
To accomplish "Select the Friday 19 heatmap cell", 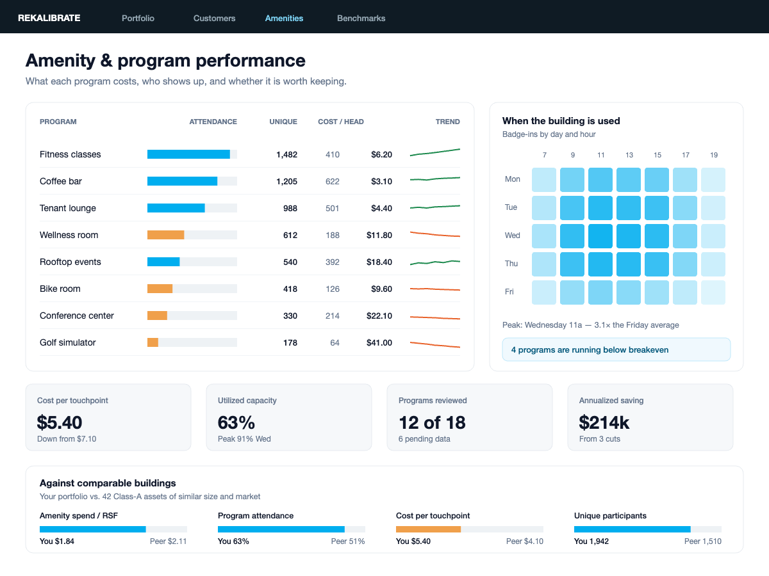I will (713, 292).
